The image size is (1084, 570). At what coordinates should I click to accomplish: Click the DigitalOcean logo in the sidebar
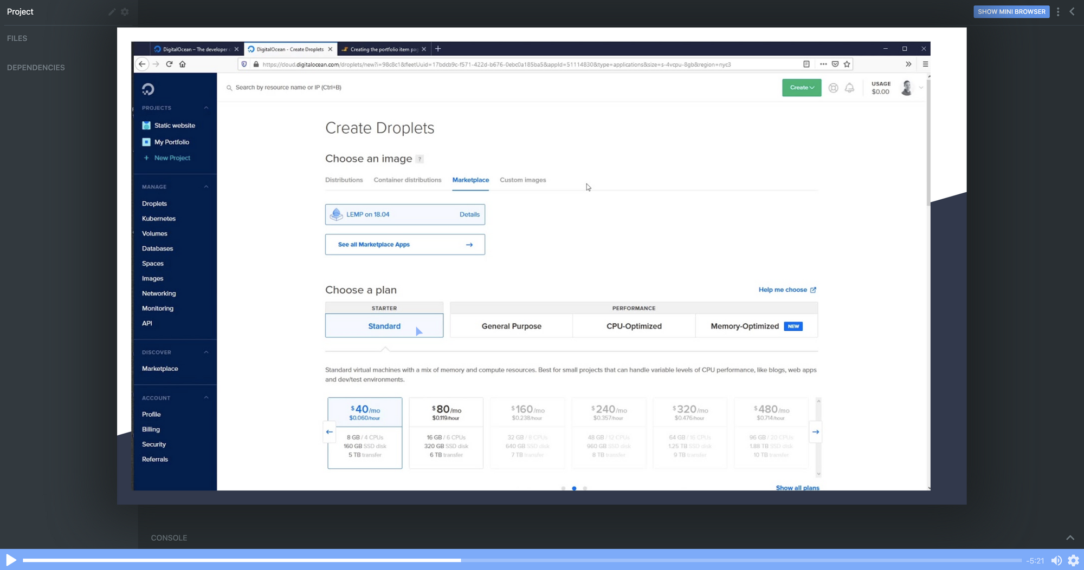click(148, 89)
